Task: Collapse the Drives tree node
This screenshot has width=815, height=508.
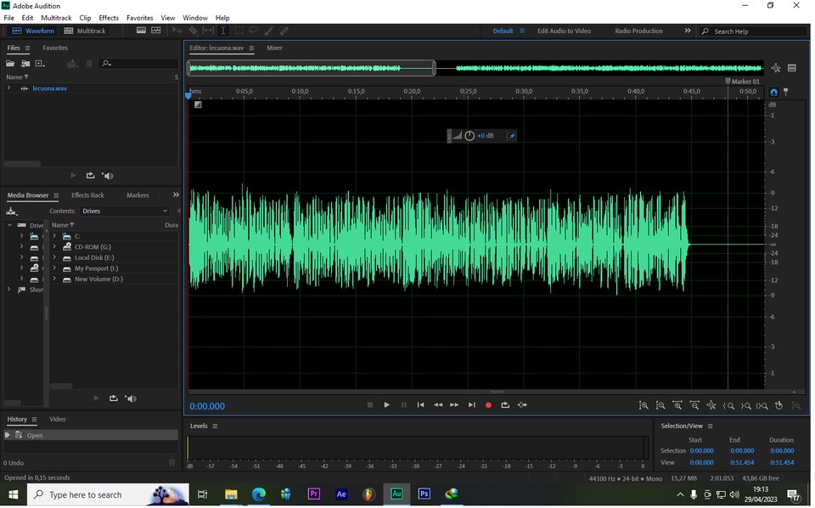Action: coord(9,225)
